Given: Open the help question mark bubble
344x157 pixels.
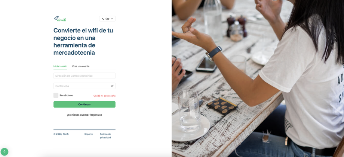Looking at the screenshot, I should (x=4, y=152).
